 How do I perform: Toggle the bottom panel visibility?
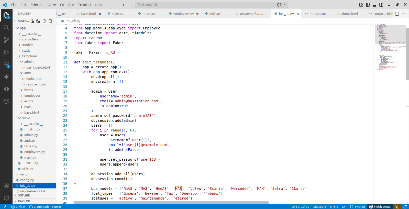[374, 5]
